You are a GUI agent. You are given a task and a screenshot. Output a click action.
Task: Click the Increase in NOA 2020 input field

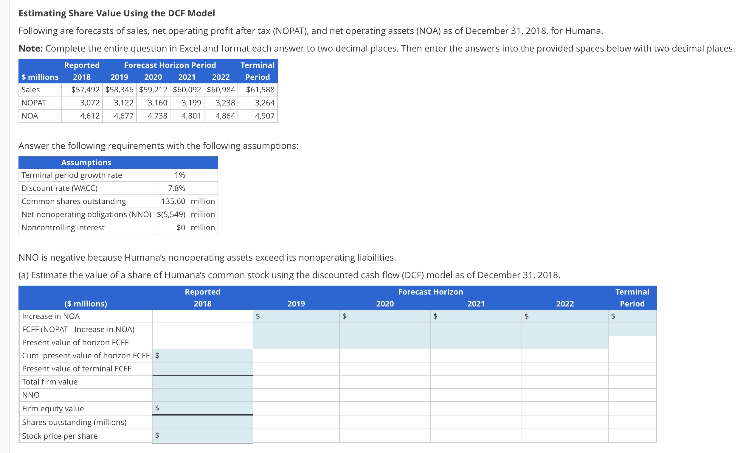click(x=385, y=316)
